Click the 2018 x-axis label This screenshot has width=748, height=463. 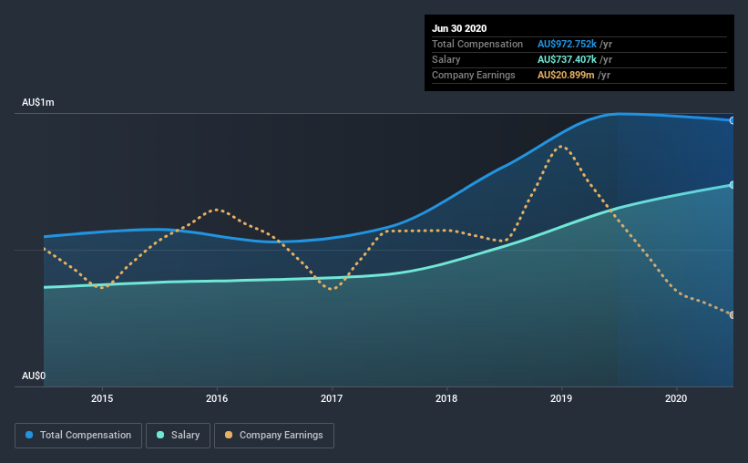(446, 398)
